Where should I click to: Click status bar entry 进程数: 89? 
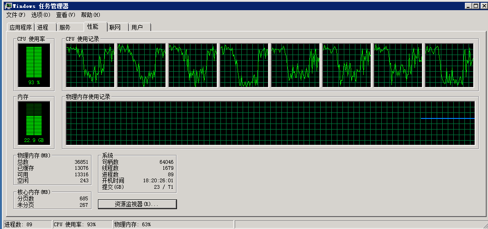pyautogui.click(x=28, y=224)
